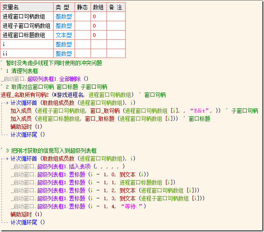Collapse second 计次循环首 loop arrow
This screenshot has width=264, height=232.
(x=7, y=159)
